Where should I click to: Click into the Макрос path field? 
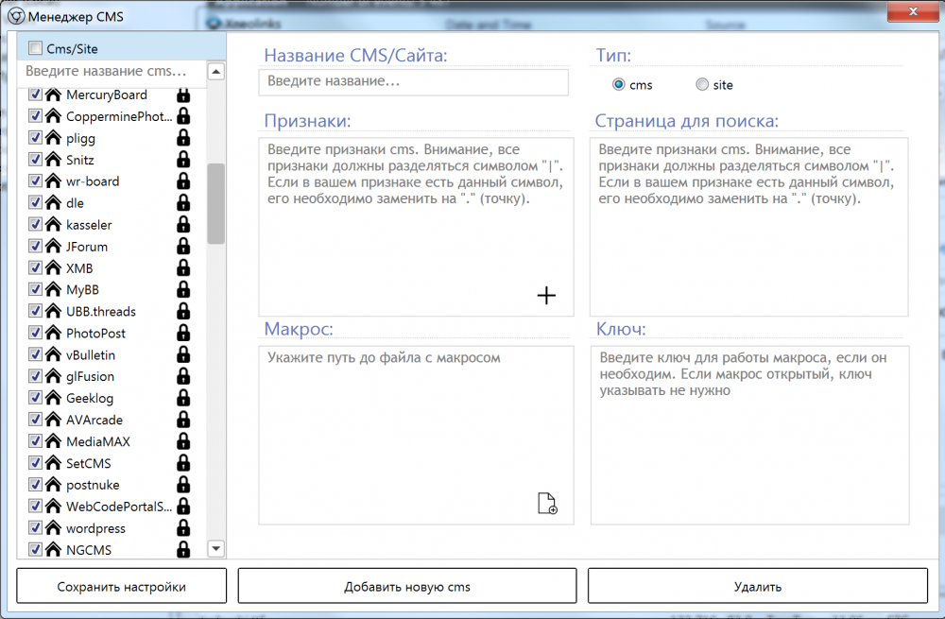417,435
